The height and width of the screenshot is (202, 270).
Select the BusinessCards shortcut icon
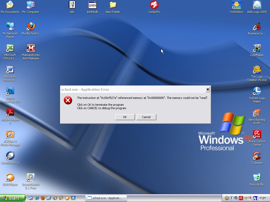[x=257, y=28]
